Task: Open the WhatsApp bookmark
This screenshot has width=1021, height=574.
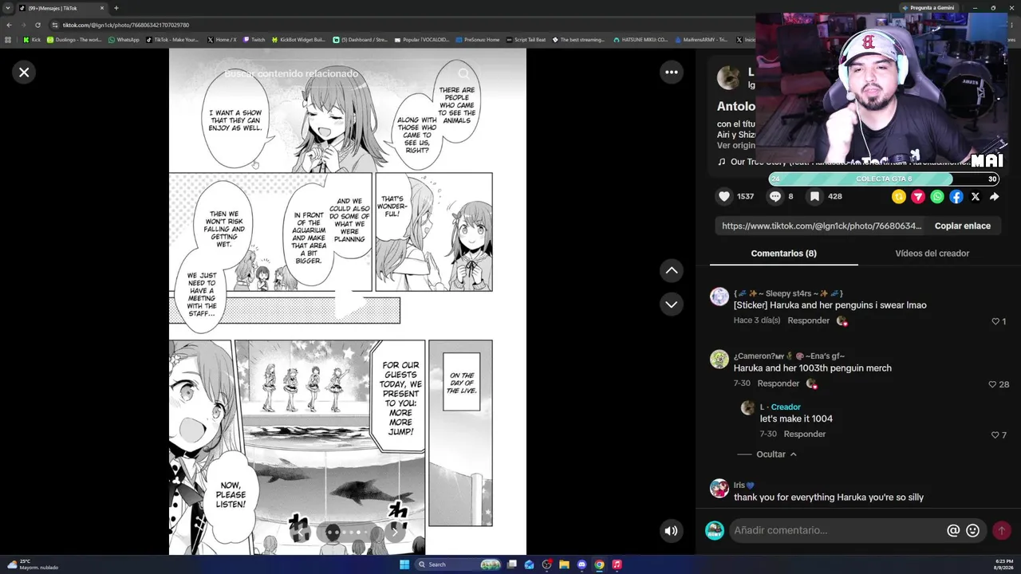Action: tap(124, 40)
